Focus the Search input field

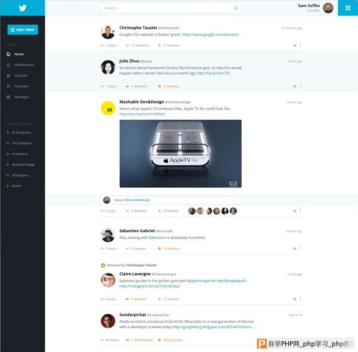[x=171, y=8]
